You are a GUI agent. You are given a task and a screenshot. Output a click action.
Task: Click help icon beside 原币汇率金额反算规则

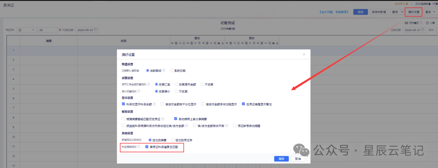pyautogui.click(x=148, y=84)
